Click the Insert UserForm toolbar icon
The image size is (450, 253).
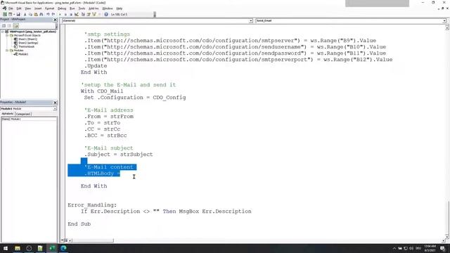click(10, 14)
